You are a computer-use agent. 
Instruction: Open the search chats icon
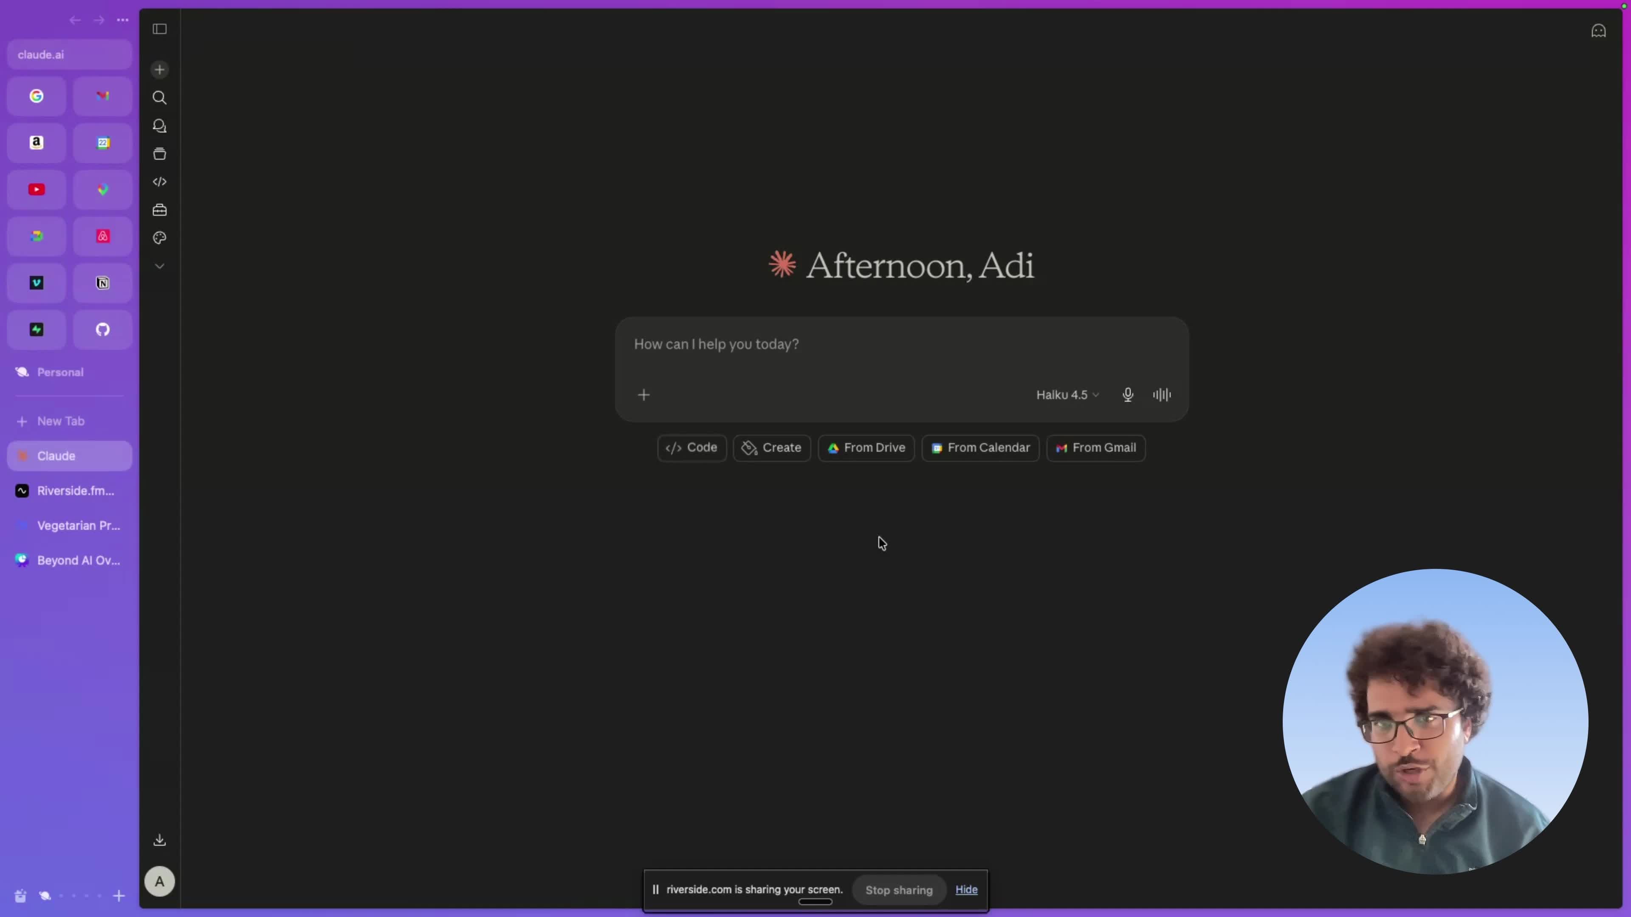160,98
